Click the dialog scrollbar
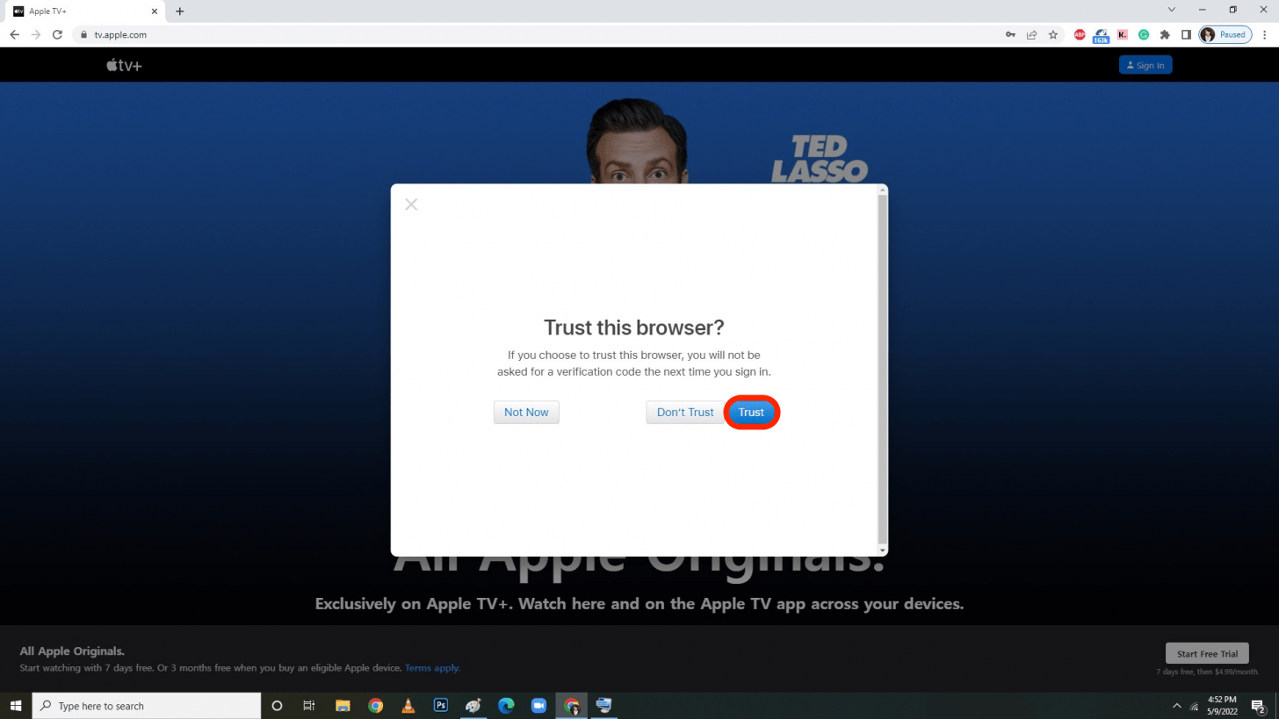 pyautogui.click(x=883, y=370)
